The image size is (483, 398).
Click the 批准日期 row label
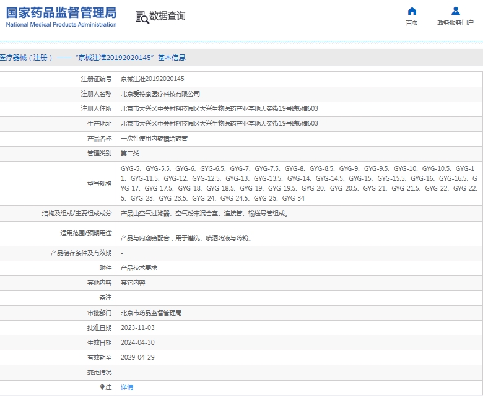100,328
